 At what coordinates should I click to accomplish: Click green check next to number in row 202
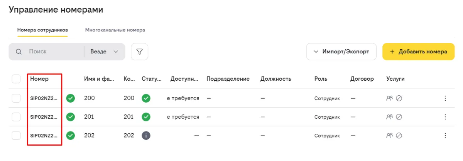pos(71,135)
